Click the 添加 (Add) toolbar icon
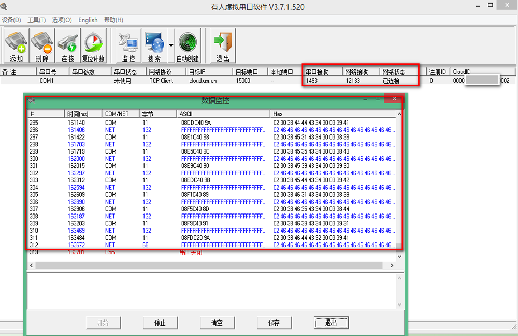The width and height of the screenshot is (518, 336). pyautogui.click(x=16, y=45)
